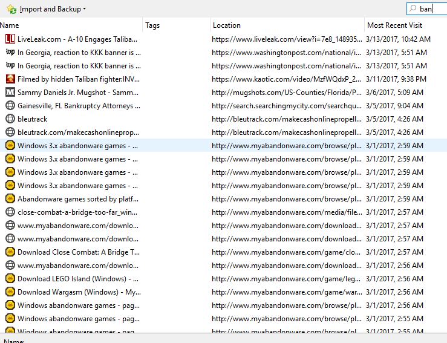Select 'bleutrack.com/makecashonlineprop...' entry

[x=78, y=132]
